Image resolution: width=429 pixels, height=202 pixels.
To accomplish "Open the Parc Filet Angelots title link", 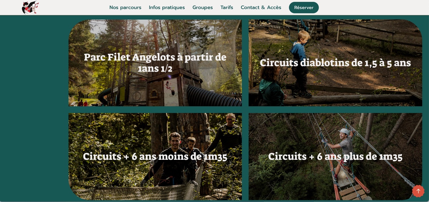I will pyautogui.click(x=155, y=63).
